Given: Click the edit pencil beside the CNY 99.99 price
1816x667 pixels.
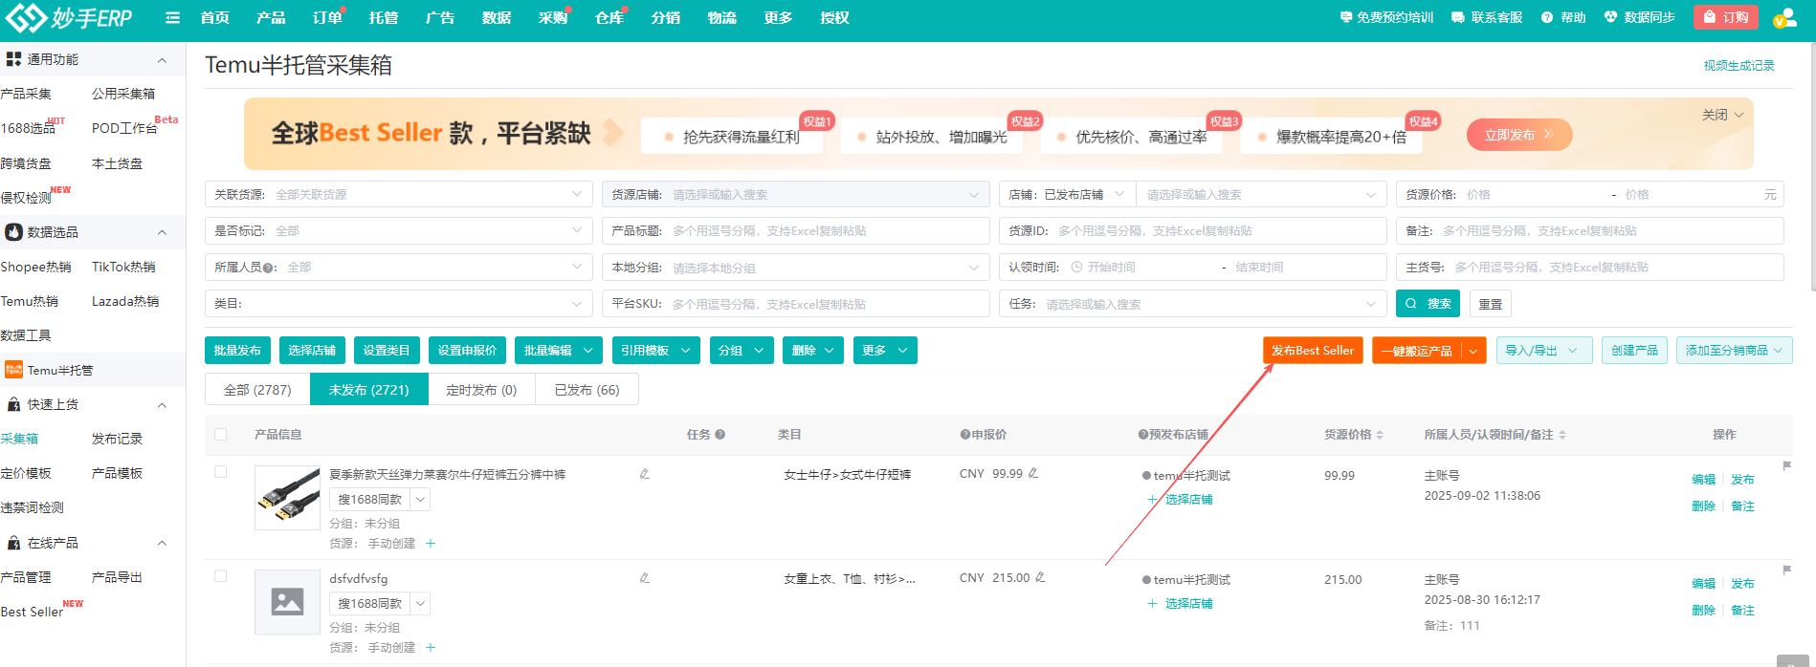Looking at the screenshot, I should click(1033, 473).
